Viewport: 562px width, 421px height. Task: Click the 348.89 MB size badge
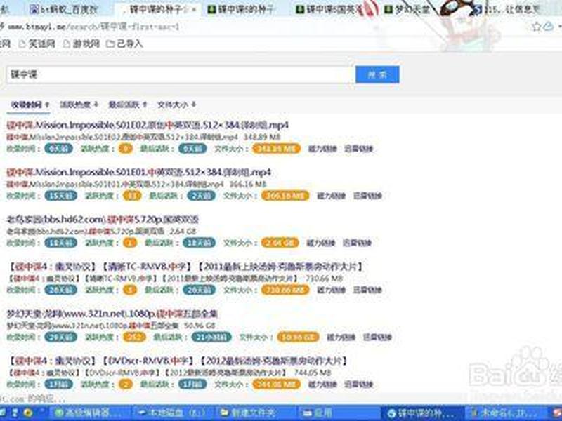click(x=276, y=149)
